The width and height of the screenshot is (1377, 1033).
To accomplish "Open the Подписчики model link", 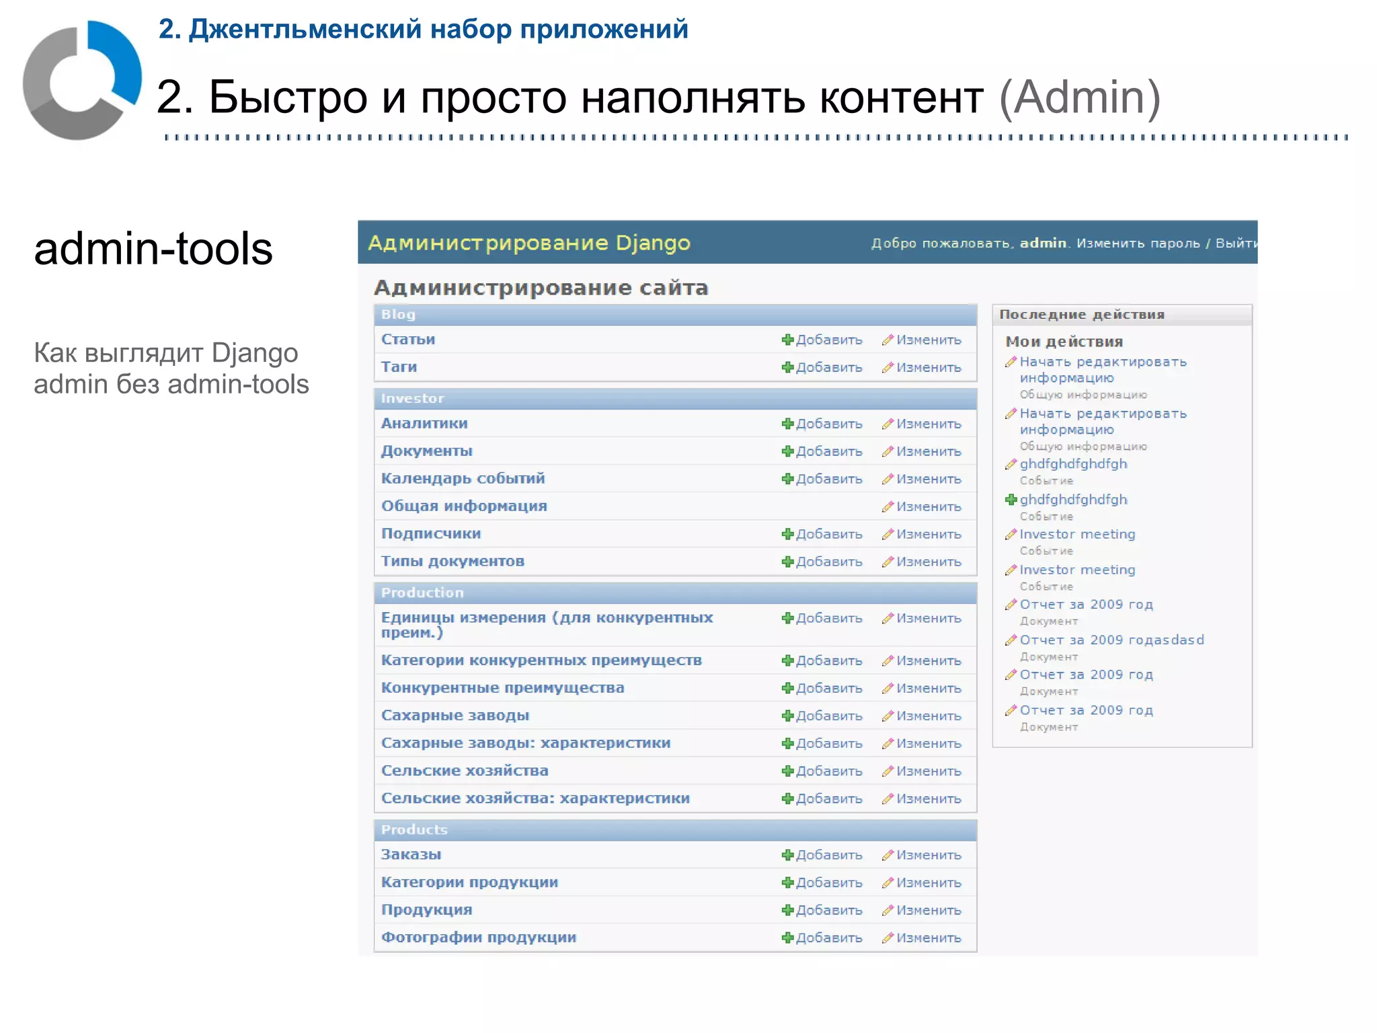I will pyautogui.click(x=431, y=534).
